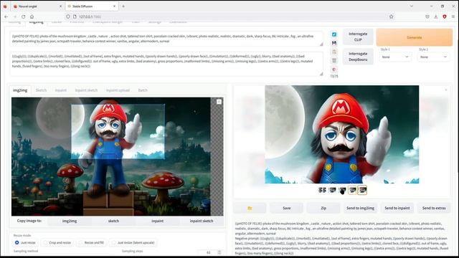Click the Save button under the output
This screenshot has width=459, height=258.
pyautogui.click(x=287, y=208)
